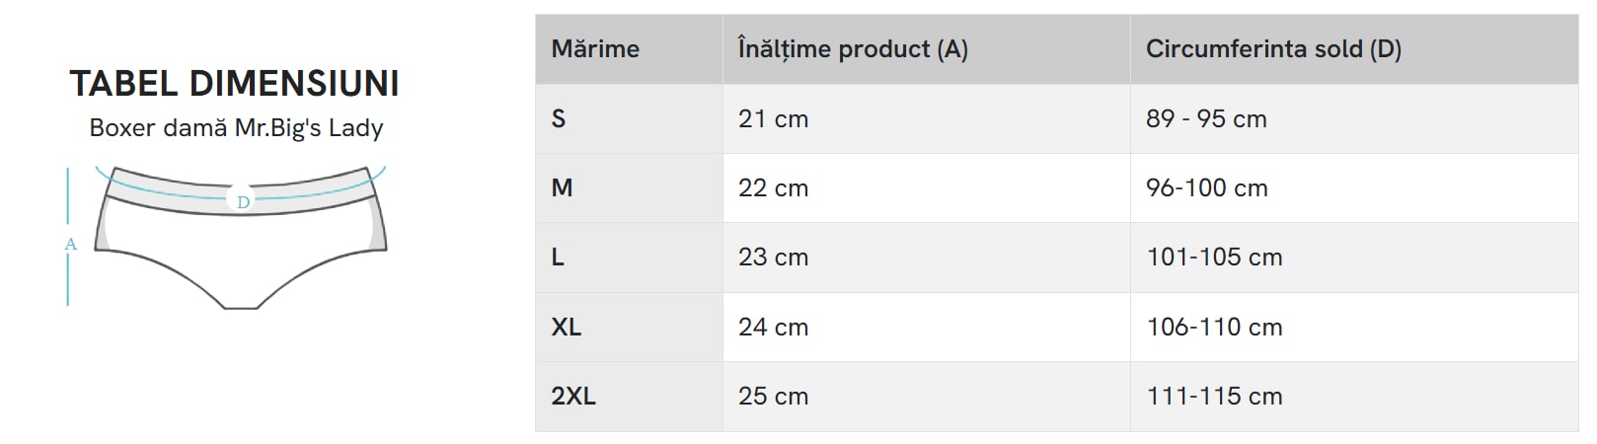This screenshot has height=444, width=1597.
Task: Click the 106-110 cm hip value
Action: pos(1214,327)
